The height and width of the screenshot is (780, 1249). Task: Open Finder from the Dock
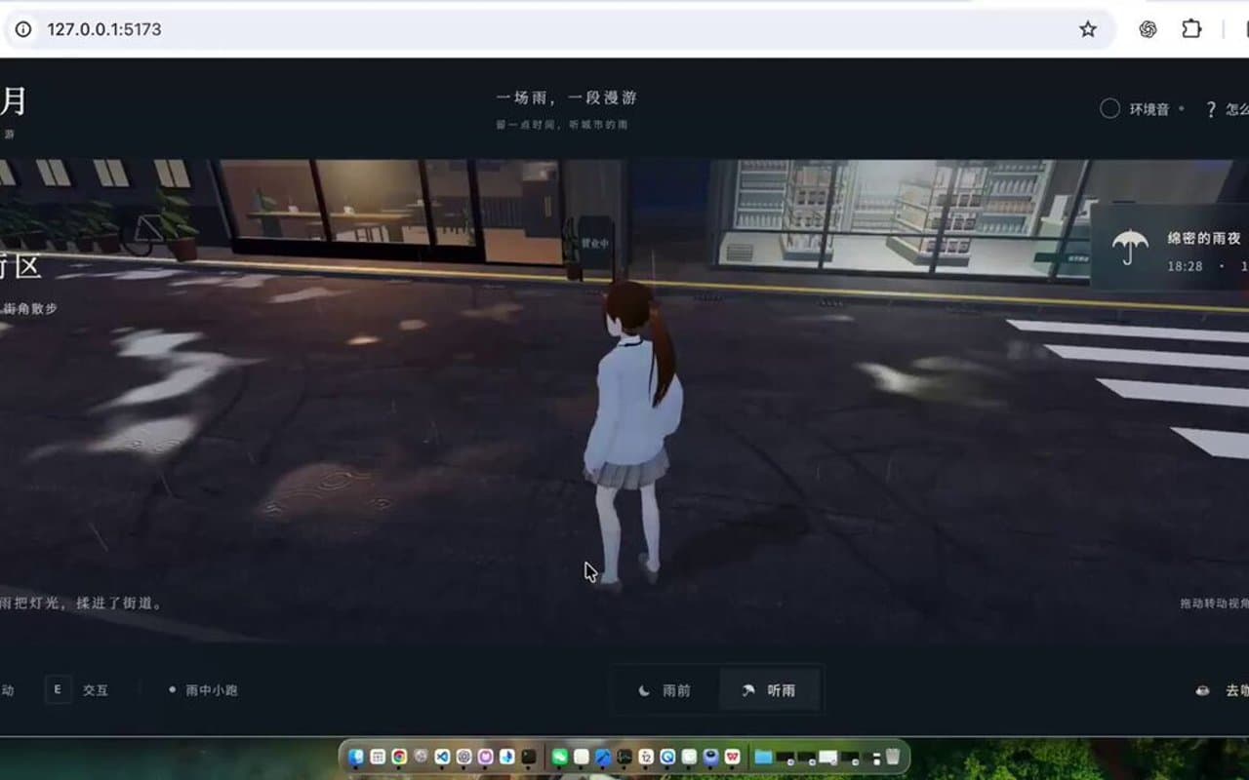pos(356,757)
